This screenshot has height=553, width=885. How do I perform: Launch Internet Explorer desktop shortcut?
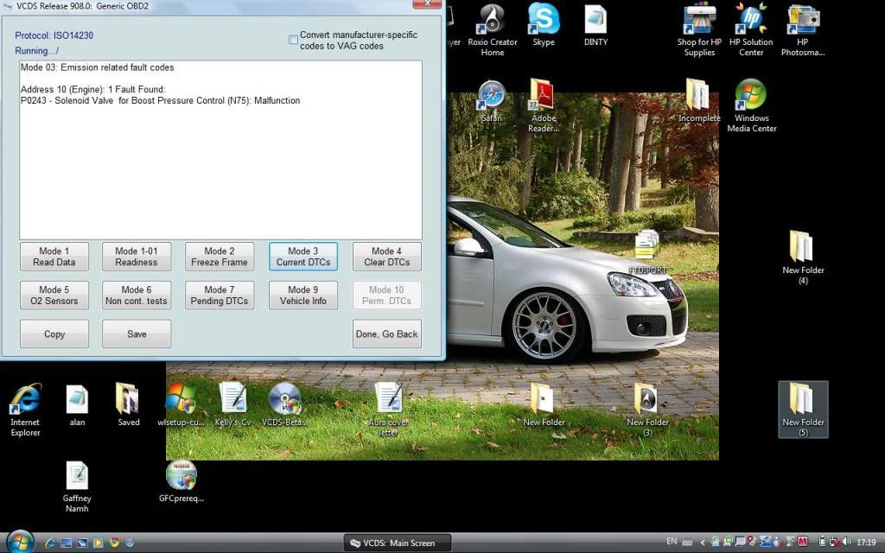pyautogui.click(x=25, y=410)
